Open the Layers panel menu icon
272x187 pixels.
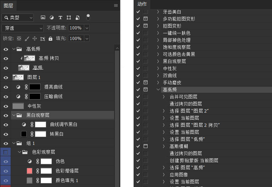point(116,5)
